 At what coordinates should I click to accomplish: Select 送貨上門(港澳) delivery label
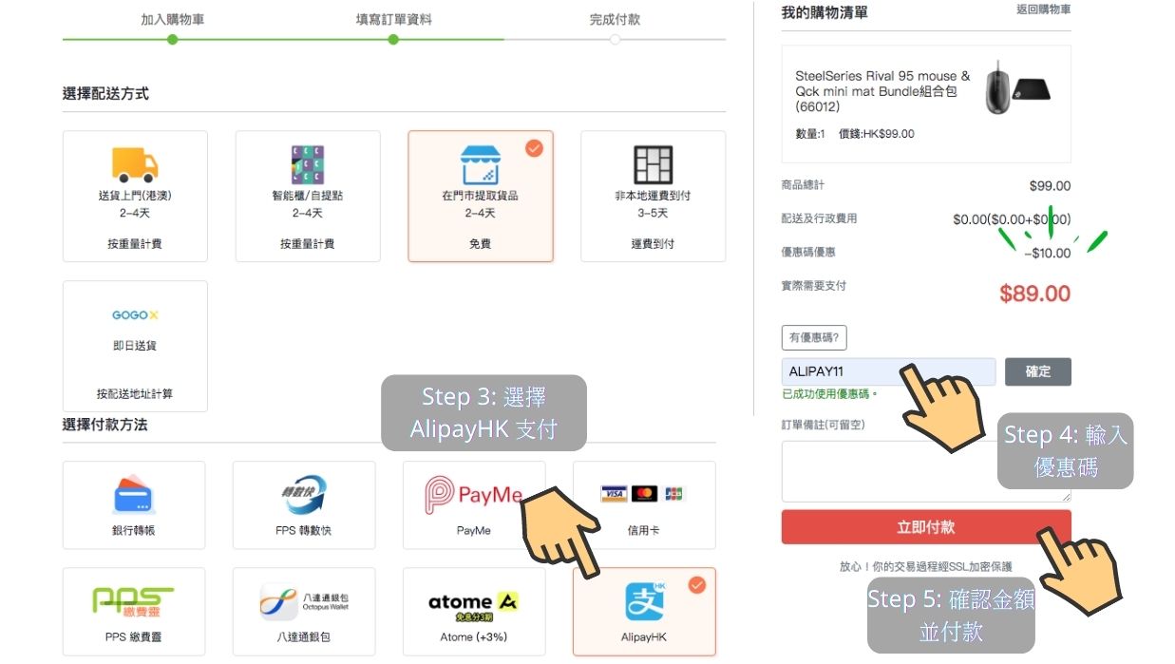[x=135, y=196]
